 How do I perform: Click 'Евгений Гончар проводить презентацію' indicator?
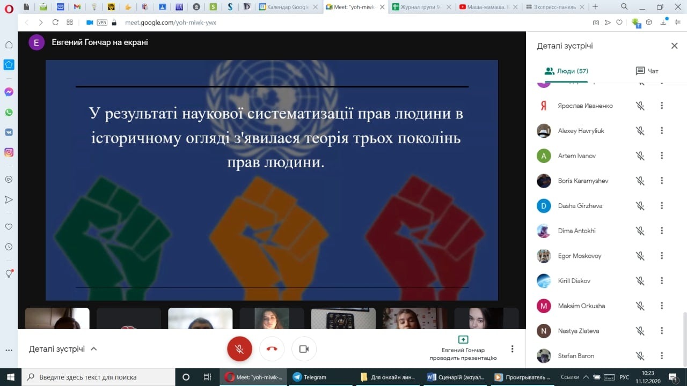coord(463,348)
